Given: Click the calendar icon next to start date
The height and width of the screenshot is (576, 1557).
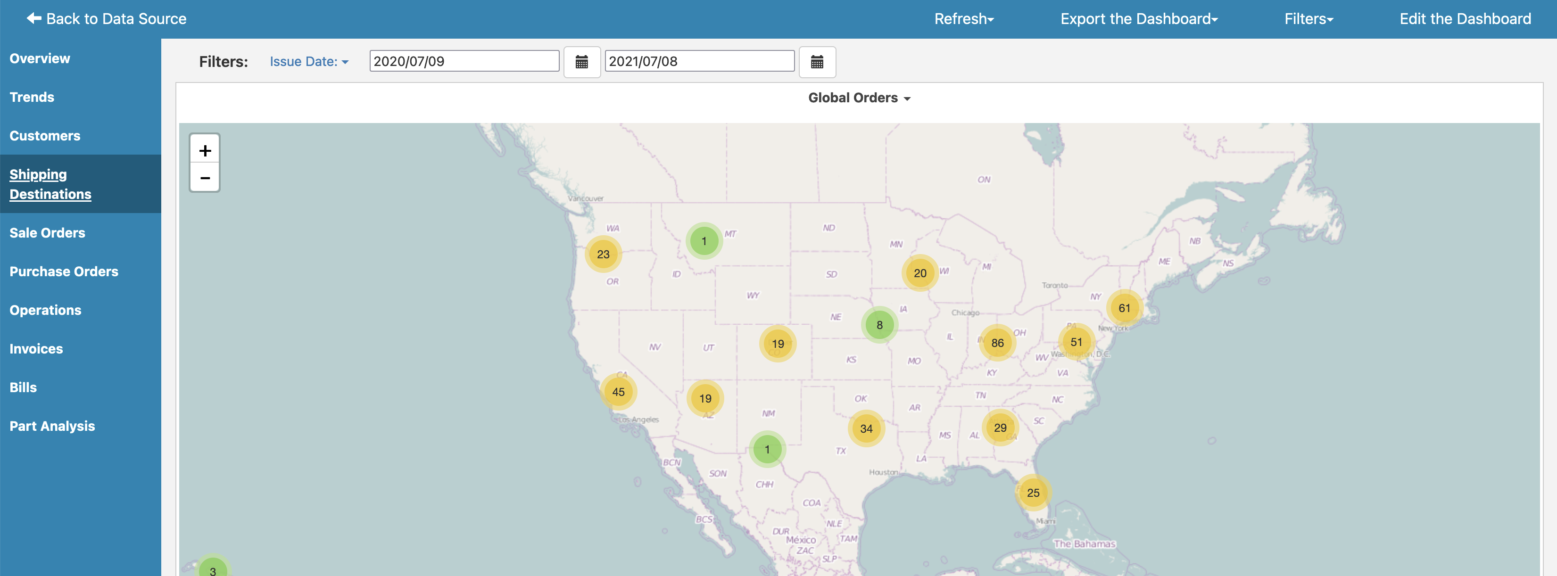Looking at the screenshot, I should click(x=581, y=62).
